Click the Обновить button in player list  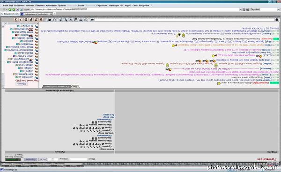click(22, 84)
